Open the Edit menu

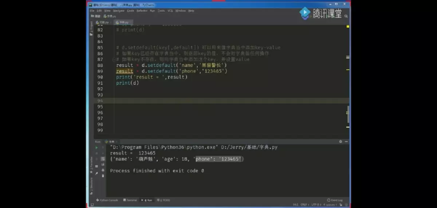[99, 11]
